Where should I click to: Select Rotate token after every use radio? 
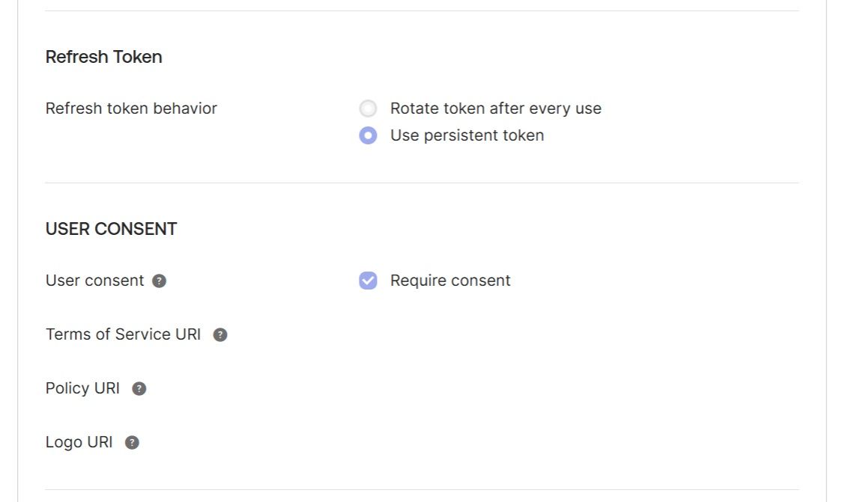pyautogui.click(x=368, y=108)
